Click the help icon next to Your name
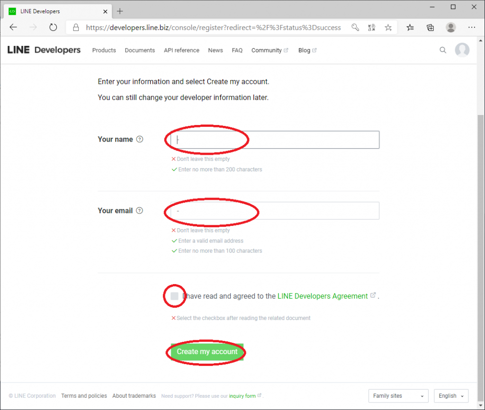This screenshot has height=410, width=485. click(x=140, y=139)
